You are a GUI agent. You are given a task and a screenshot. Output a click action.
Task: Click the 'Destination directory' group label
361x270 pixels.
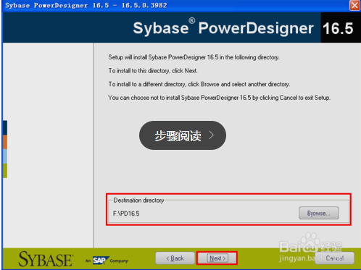(138, 201)
